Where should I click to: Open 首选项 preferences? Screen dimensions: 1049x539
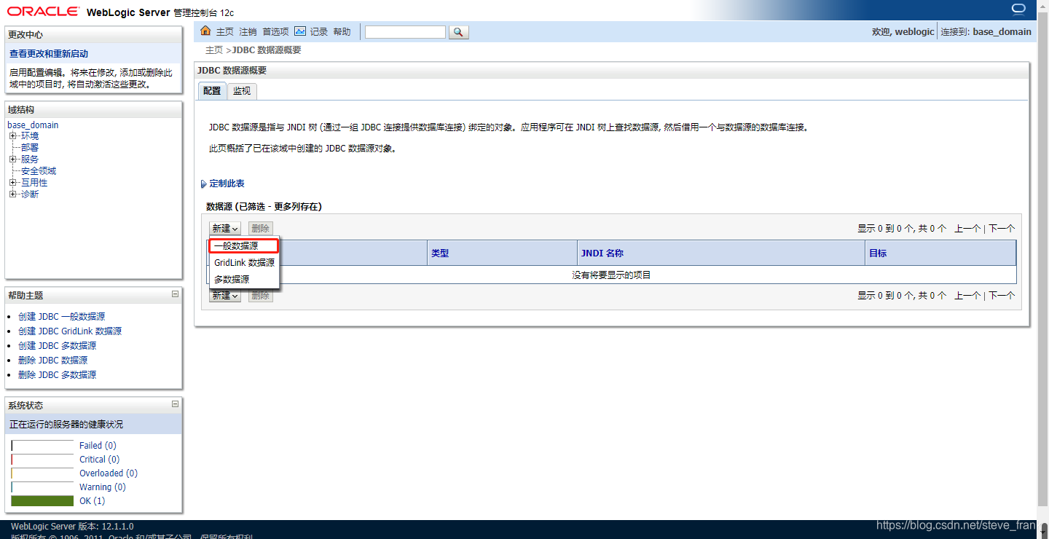click(x=275, y=32)
